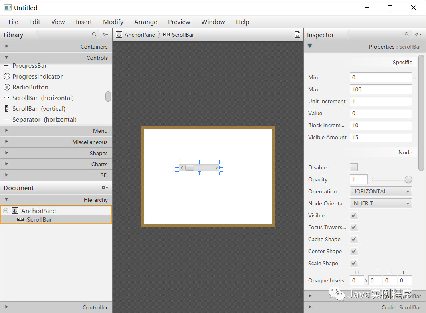Click the AnchorPane icon in the breadcrumb bar
Screen dimensions: 426x313
[119, 35]
